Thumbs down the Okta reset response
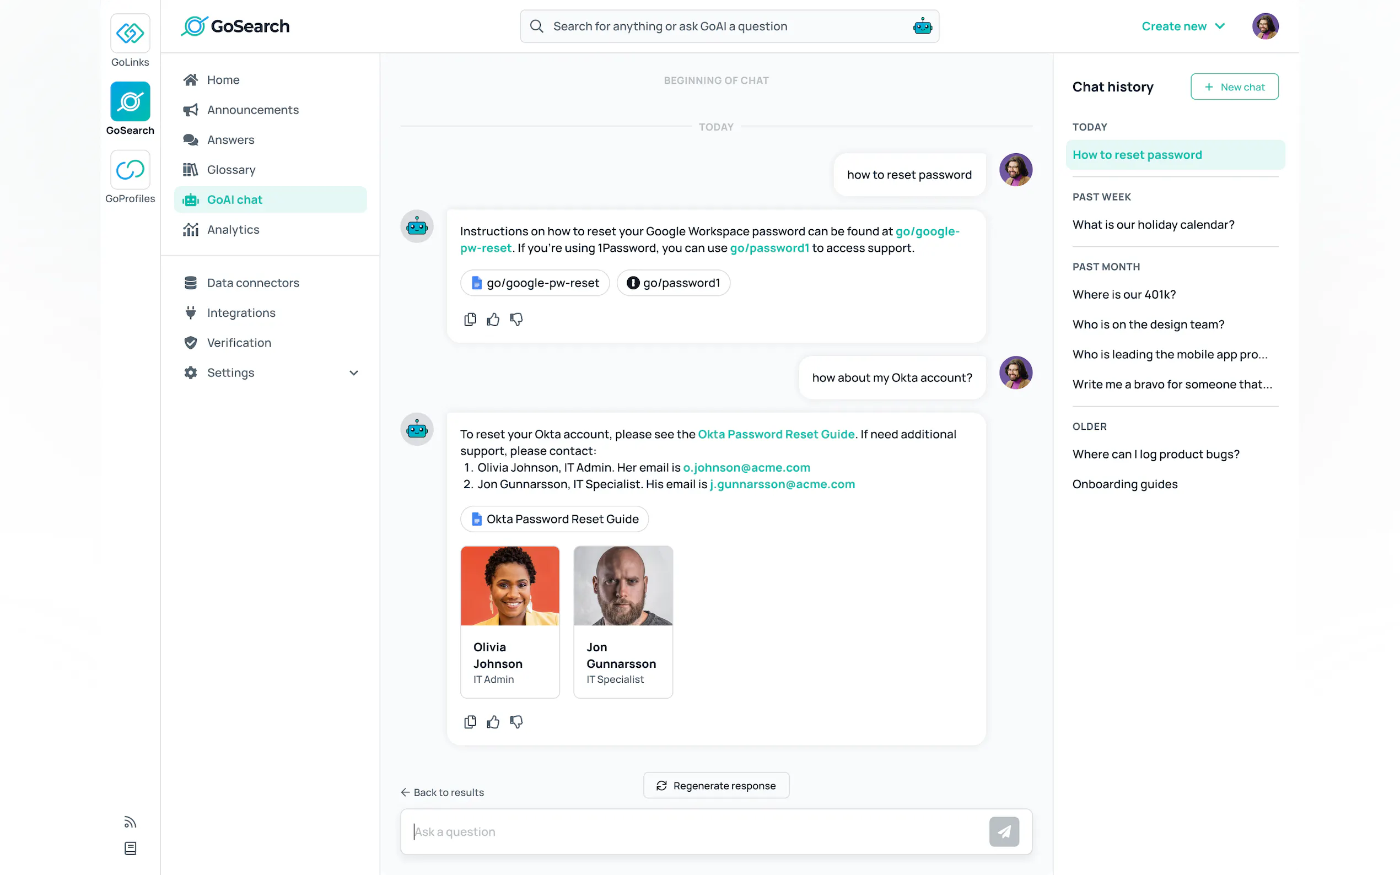The width and height of the screenshot is (1400, 875). [x=516, y=722]
